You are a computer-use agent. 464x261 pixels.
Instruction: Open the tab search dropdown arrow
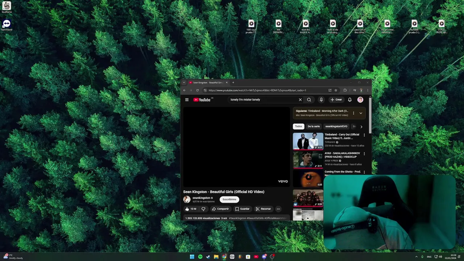[184, 83]
